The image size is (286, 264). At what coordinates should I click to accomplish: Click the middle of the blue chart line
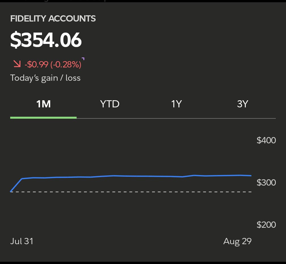coord(131,176)
